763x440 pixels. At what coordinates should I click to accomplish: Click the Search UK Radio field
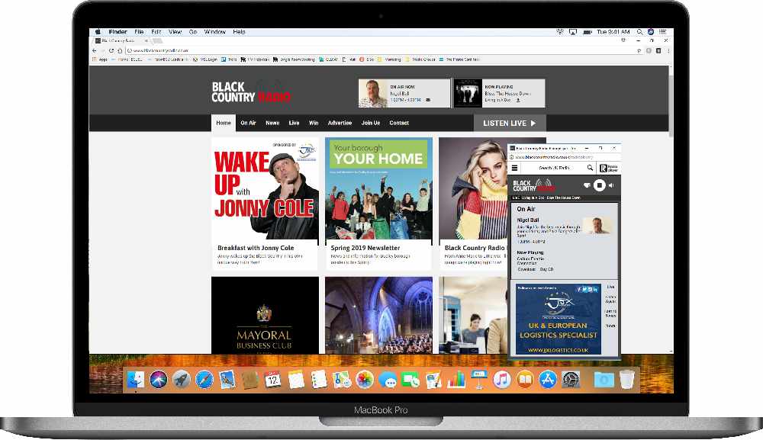[553, 169]
